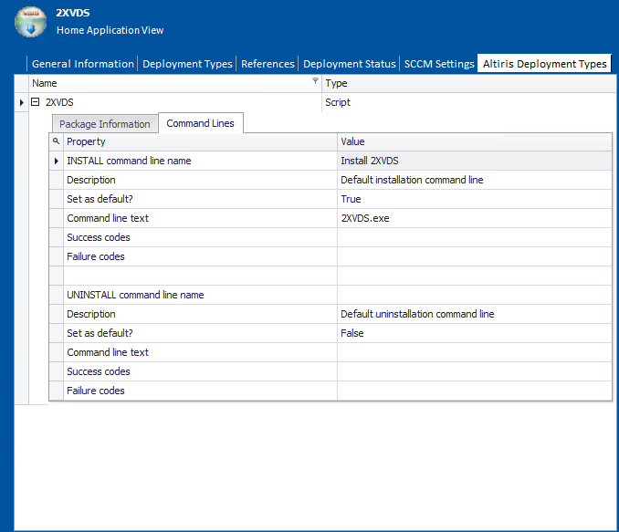
Task: Click the row arrow beside INSTALL command line name
Action: coord(56,161)
